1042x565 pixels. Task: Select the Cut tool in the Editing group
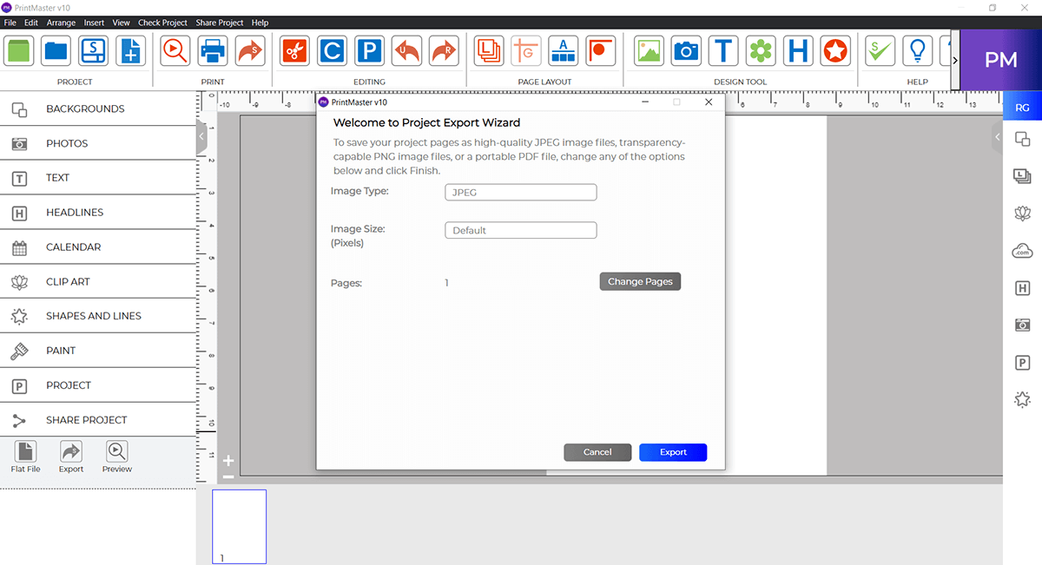coord(293,50)
